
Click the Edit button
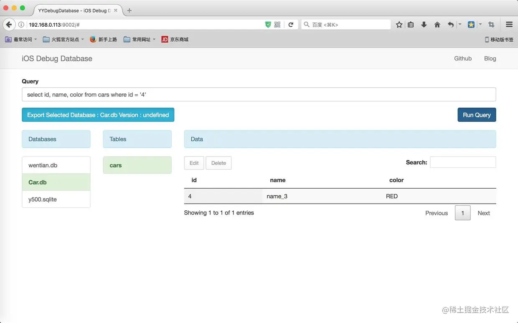pos(194,163)
